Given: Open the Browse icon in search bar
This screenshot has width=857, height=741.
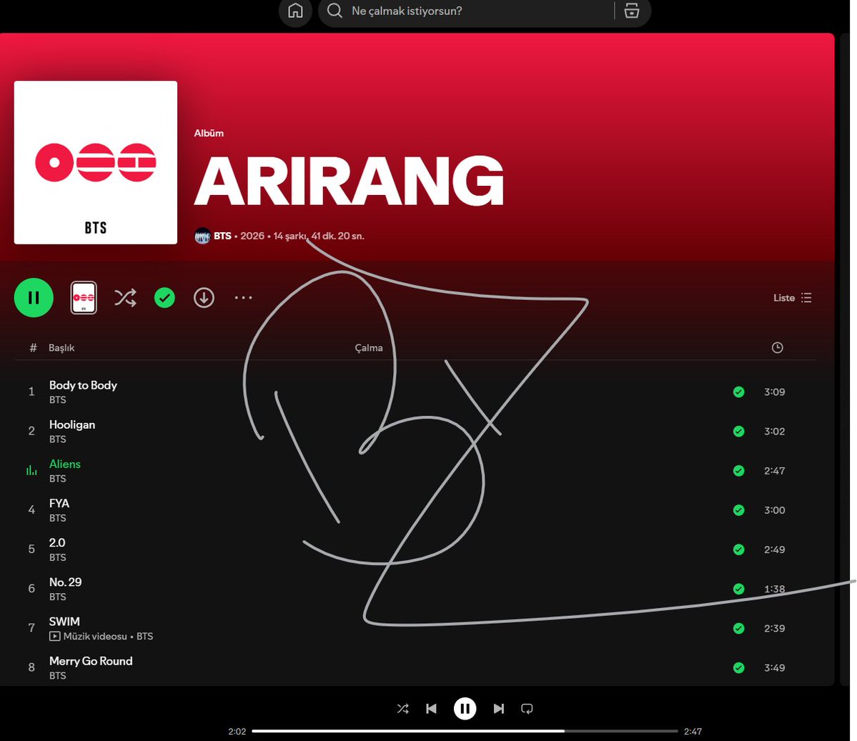Looking at the screenshot, I should (632, 11).
